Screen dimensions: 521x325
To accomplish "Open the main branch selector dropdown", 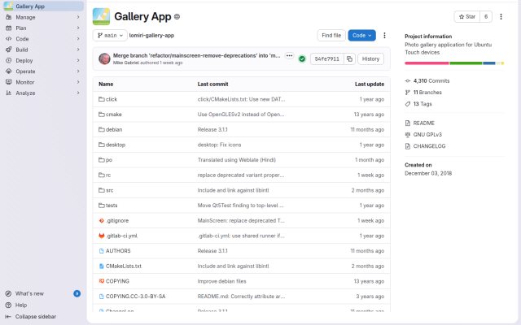I will (x=110, y=36).
